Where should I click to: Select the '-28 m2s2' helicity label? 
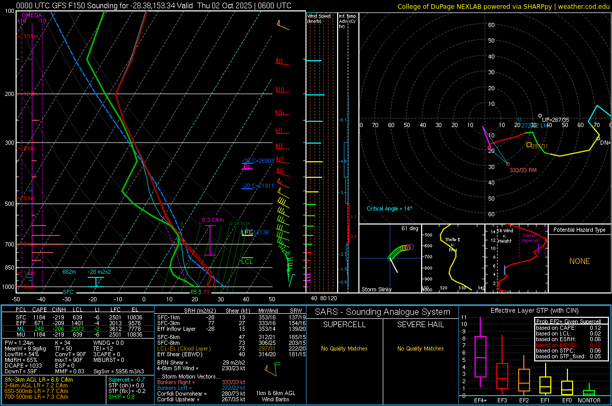(x=99, y=272)
